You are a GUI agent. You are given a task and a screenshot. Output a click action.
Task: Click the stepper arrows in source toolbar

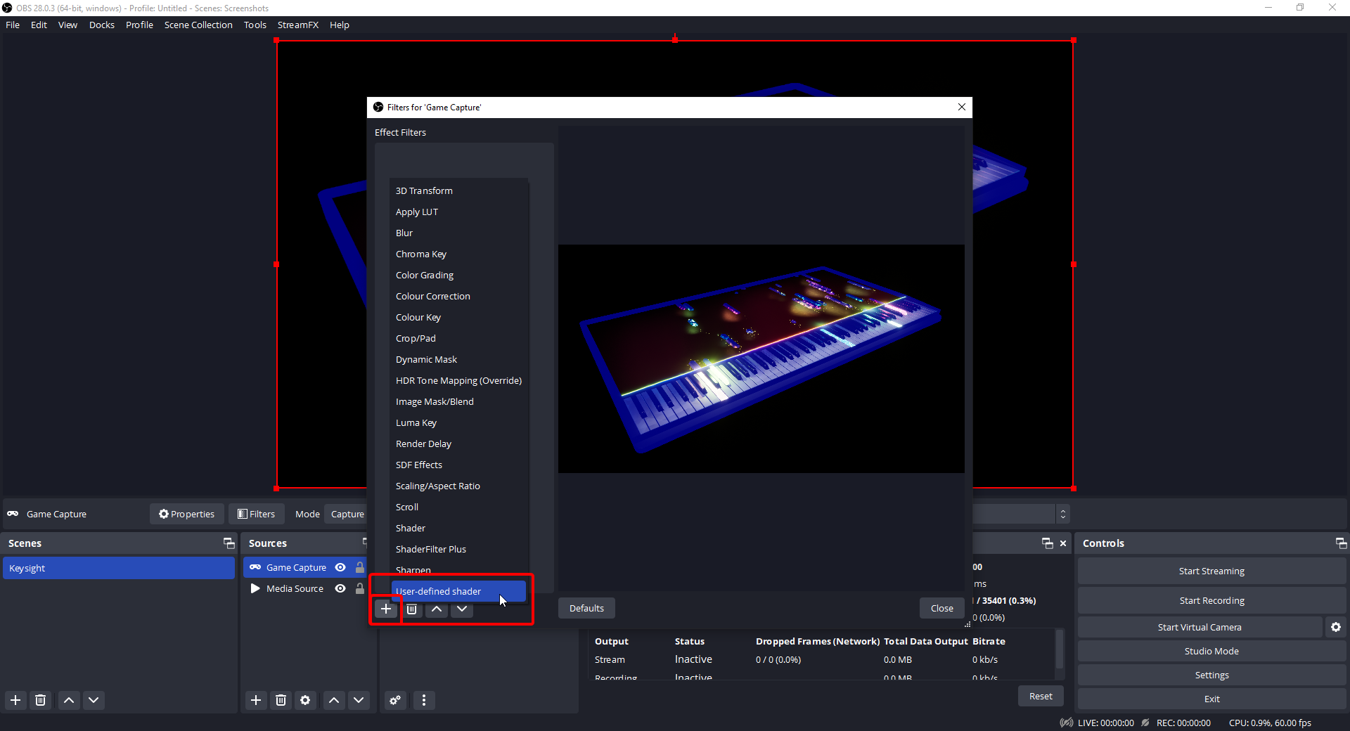pyautogui.click(x=1063, y=514)
